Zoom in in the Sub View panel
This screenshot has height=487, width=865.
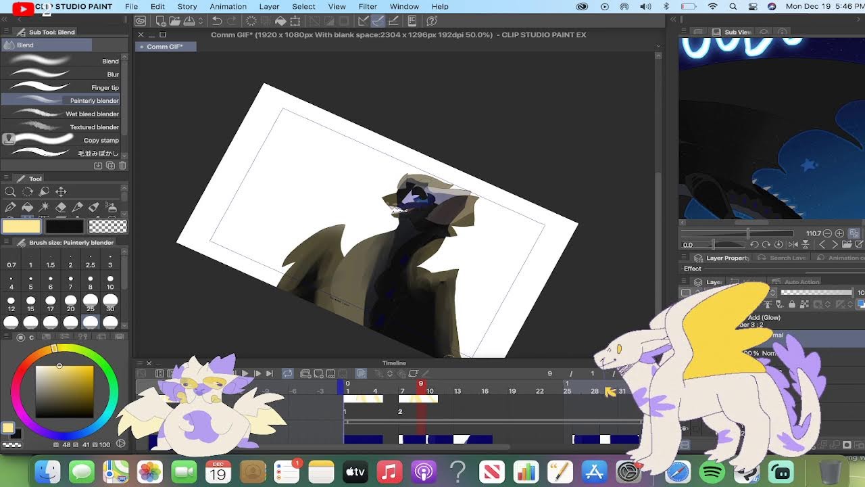tap(839, 233)
